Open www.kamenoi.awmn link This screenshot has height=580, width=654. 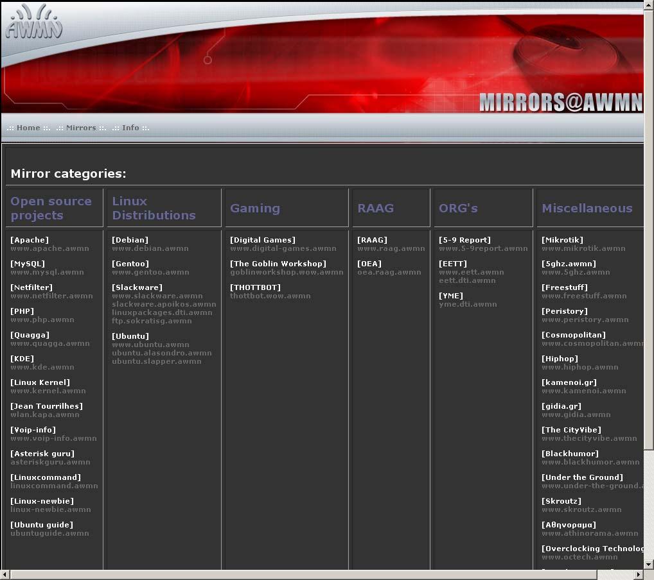(x=583, y=391)
